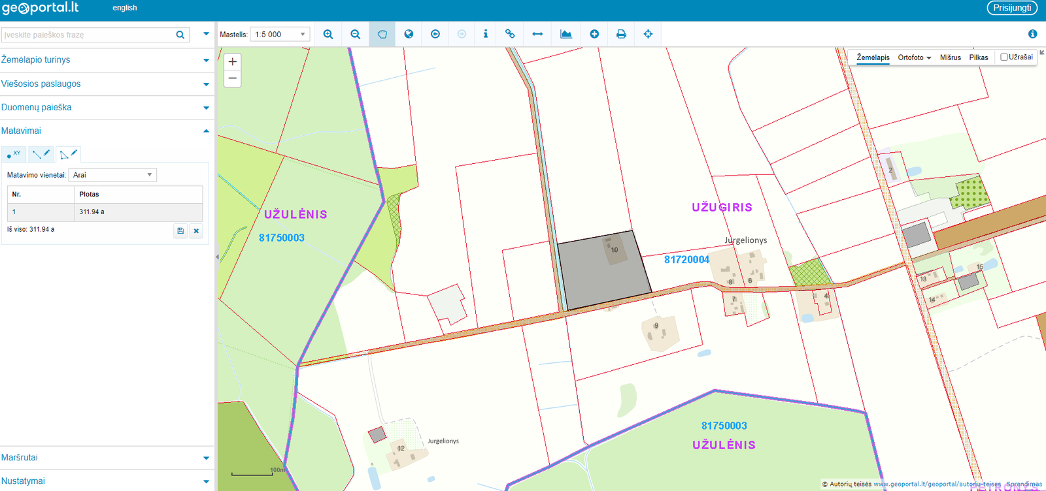Expand the Žemėlapio turinys panel

click(x=105, y=60)
